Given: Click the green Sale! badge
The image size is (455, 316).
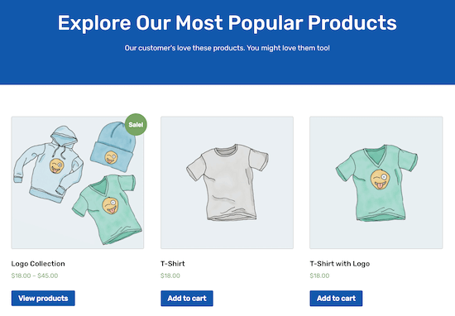Looking at the screenshot, I should pos(136,124).
